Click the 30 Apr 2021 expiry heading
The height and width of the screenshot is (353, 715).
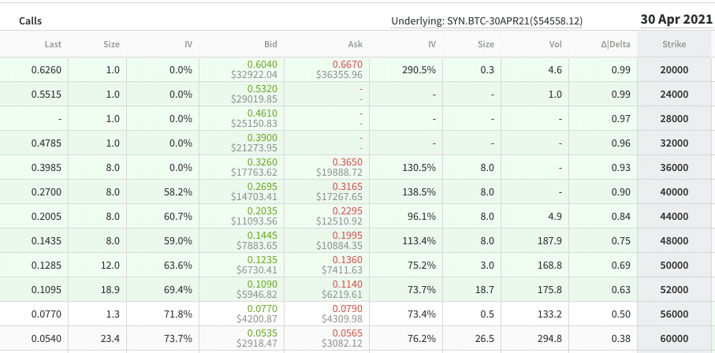pos(674,19)
